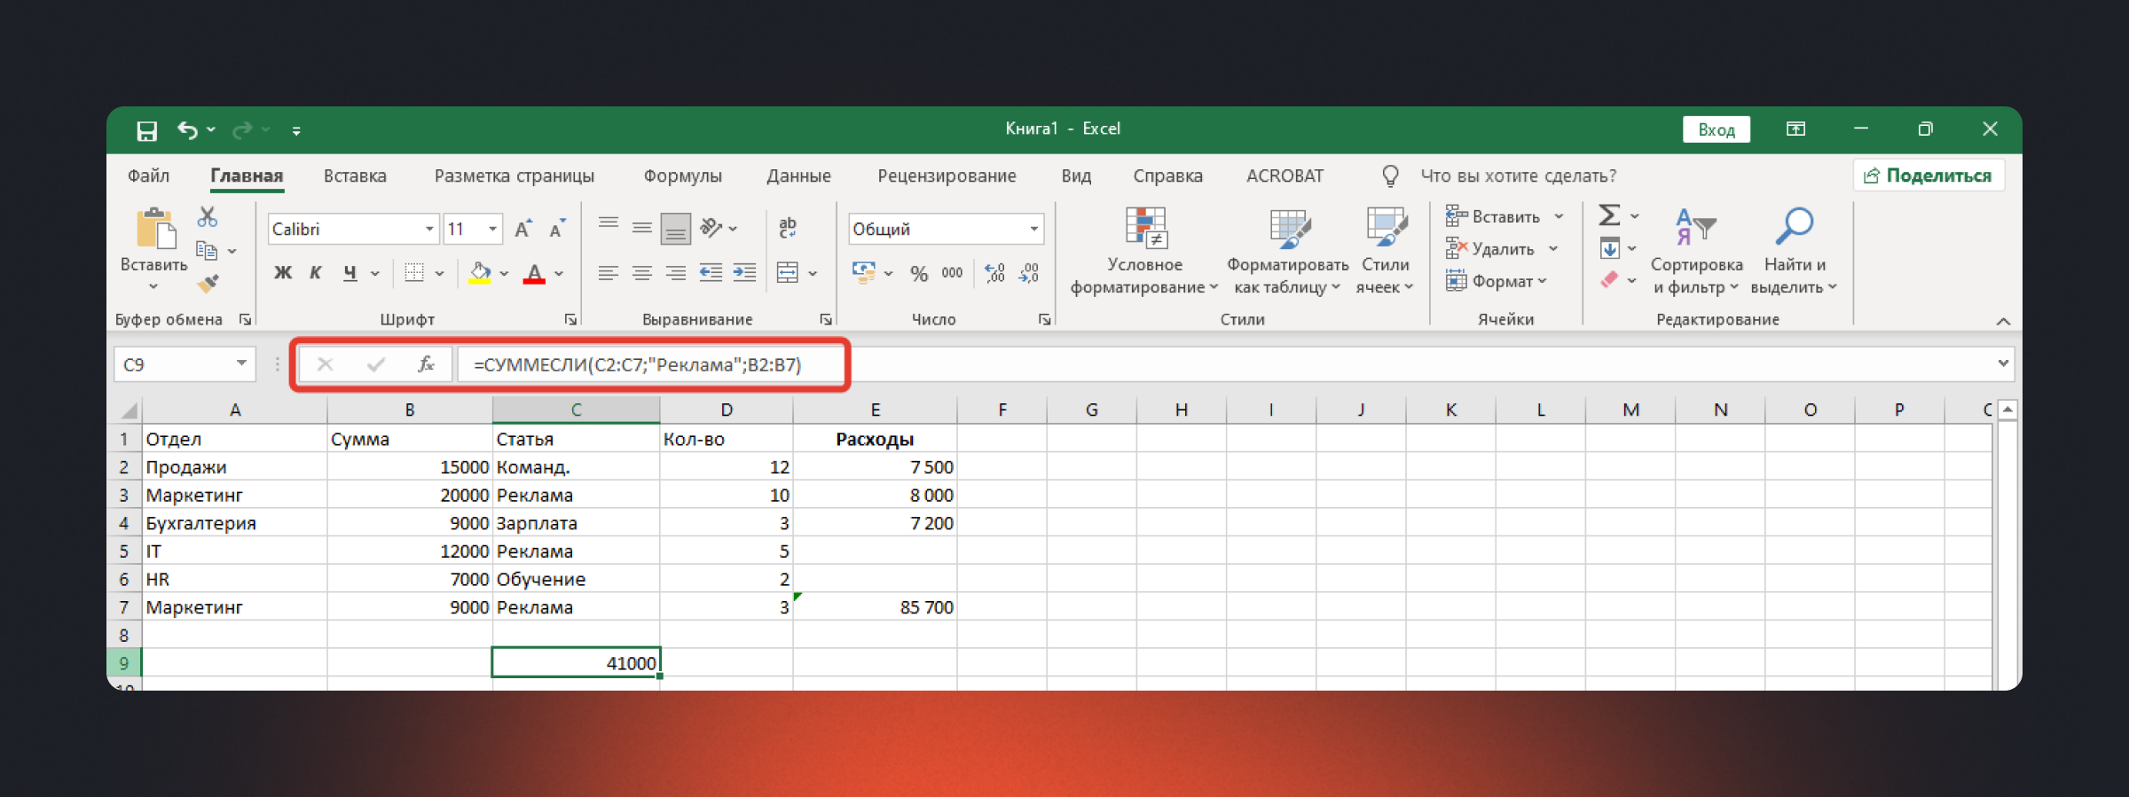Click the AutoSum sigma icon

(x=1609, y=215)
